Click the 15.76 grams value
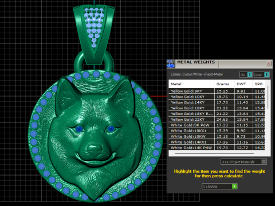The image size is (275, 206). tap(222, 97)
